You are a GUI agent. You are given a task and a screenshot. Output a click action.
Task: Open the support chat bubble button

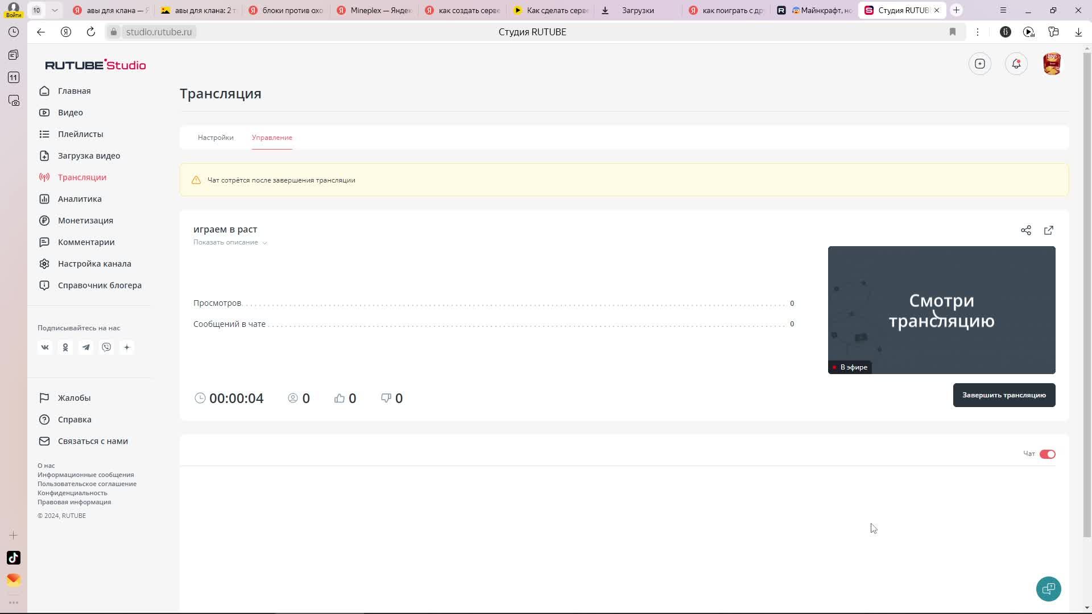click(1049, 589)
